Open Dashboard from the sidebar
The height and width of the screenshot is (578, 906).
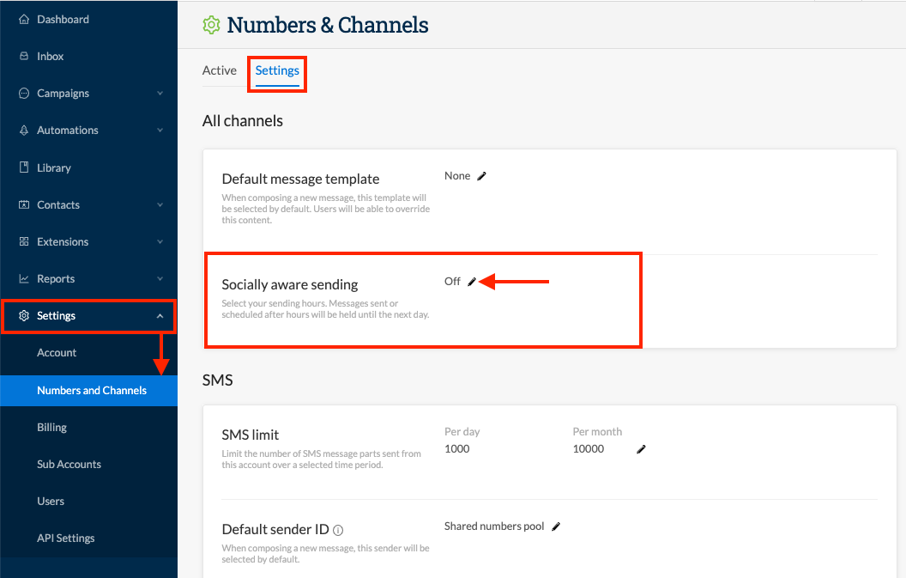pyautogui.click(x=63, y=20)
